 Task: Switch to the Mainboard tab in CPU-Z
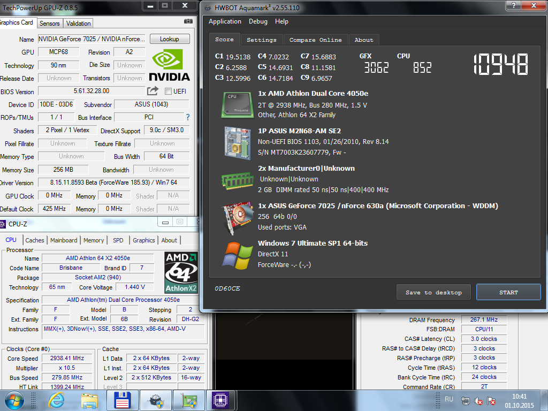[64, 240]
